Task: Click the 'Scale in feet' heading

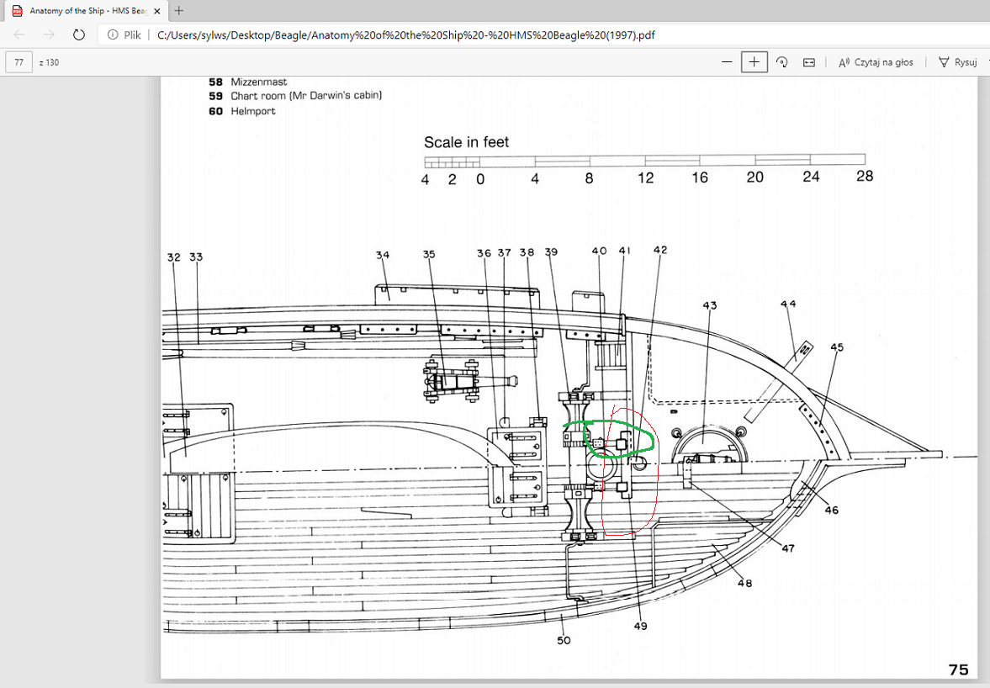Action: click(x=466, y=142)
